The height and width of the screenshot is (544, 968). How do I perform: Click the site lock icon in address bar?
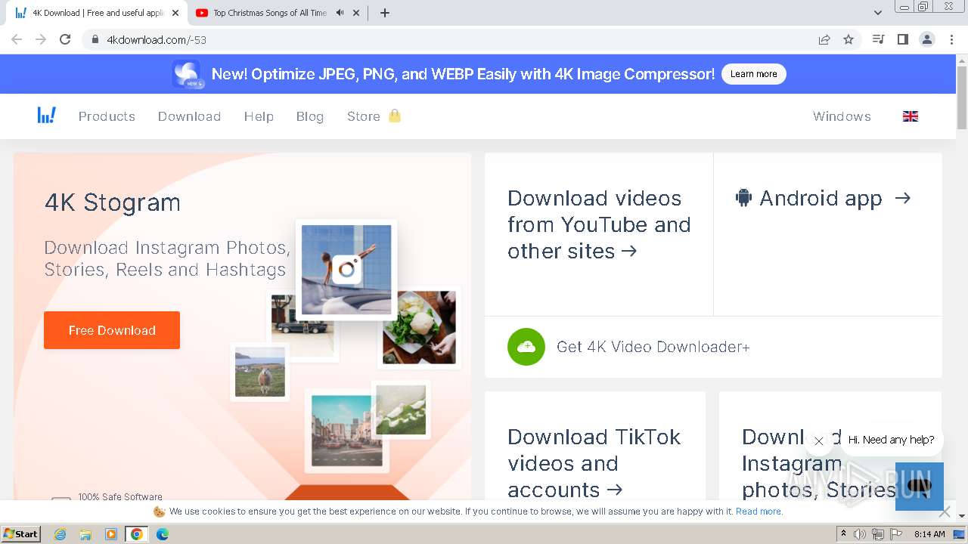[x=95, y=39]
